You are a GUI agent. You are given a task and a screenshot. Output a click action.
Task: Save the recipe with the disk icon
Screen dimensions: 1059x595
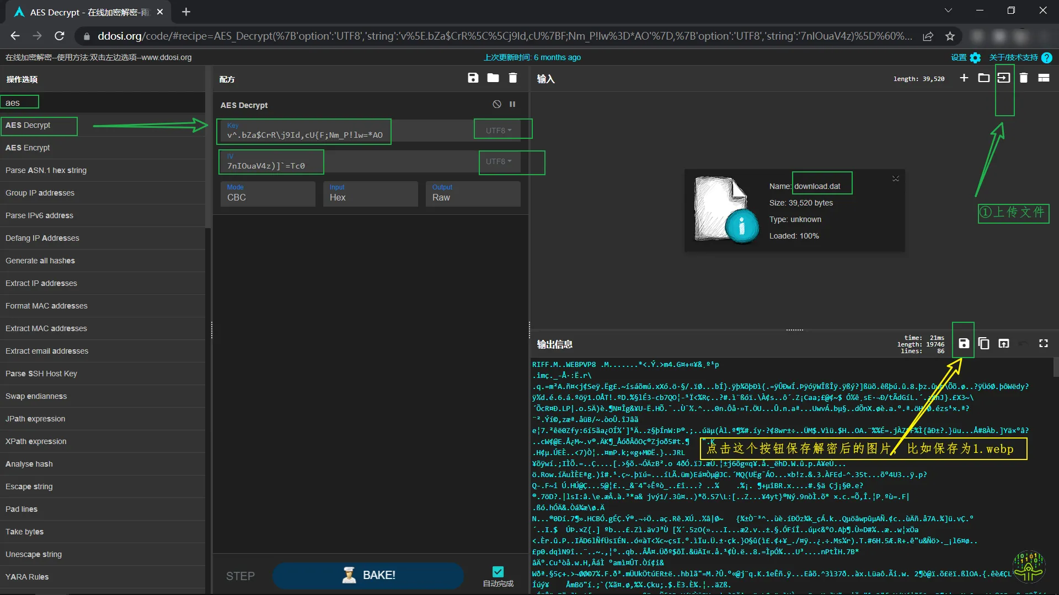(x=473, y=78)
